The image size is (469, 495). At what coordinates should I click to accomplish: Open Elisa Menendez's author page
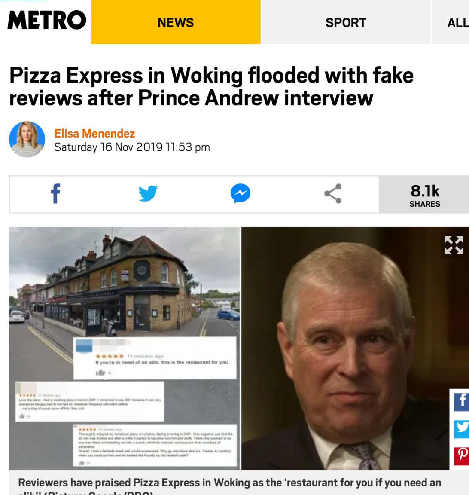pyautogui.click(x=94, y=134)
